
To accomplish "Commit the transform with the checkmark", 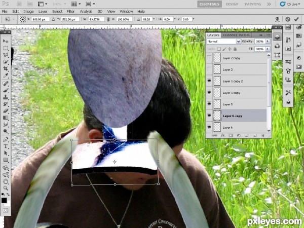I will (x=296, y=19).
